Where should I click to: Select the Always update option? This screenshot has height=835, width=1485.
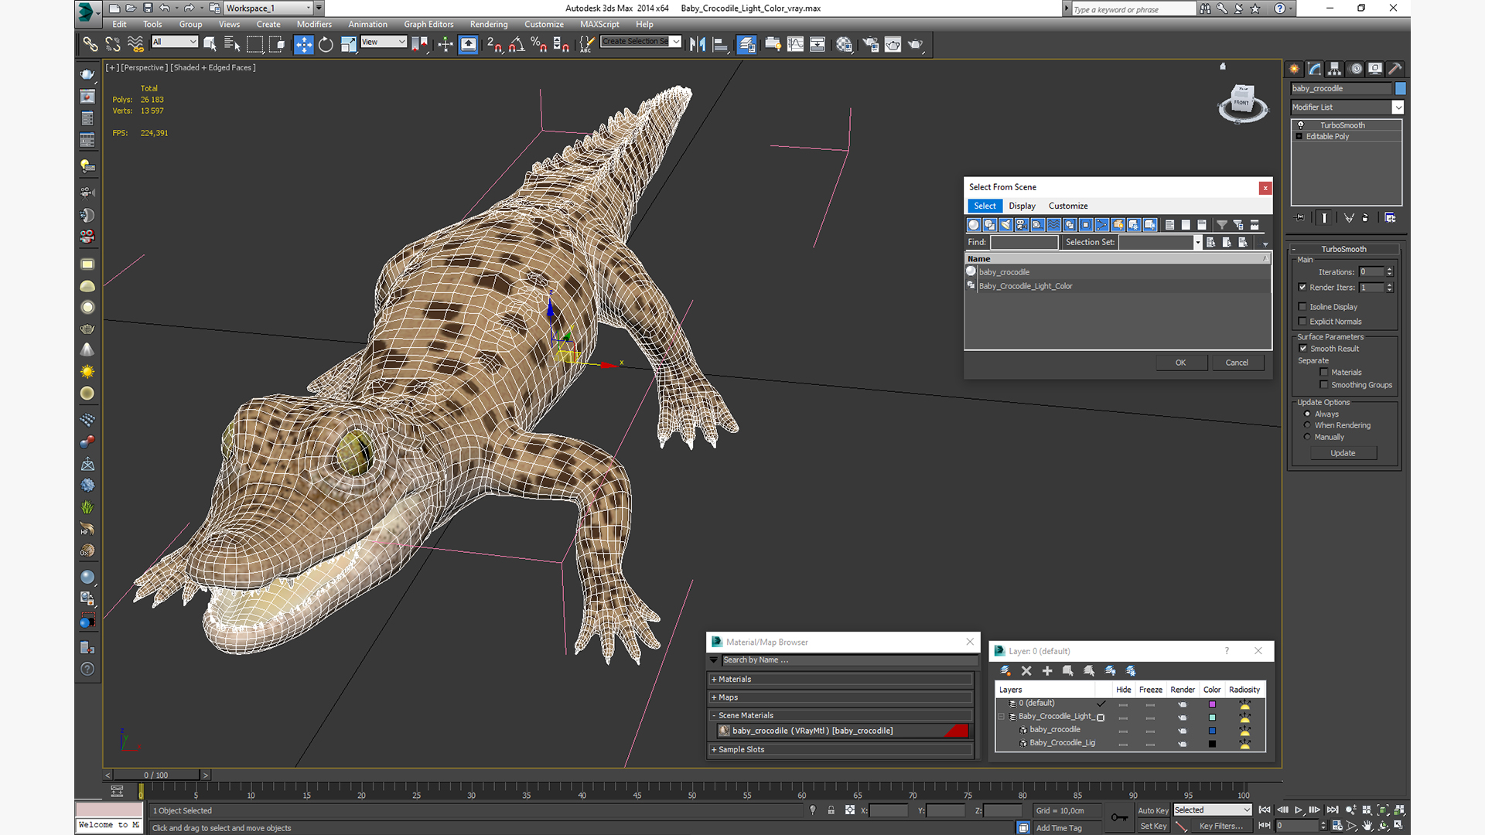point(1308,414)
